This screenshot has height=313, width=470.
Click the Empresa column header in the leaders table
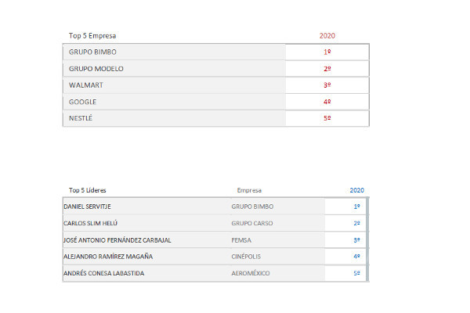click(249, 190)
